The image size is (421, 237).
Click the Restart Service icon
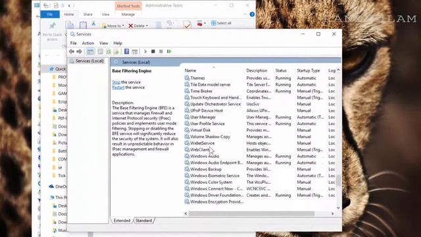pyautogui.click(x=169, y=51)
